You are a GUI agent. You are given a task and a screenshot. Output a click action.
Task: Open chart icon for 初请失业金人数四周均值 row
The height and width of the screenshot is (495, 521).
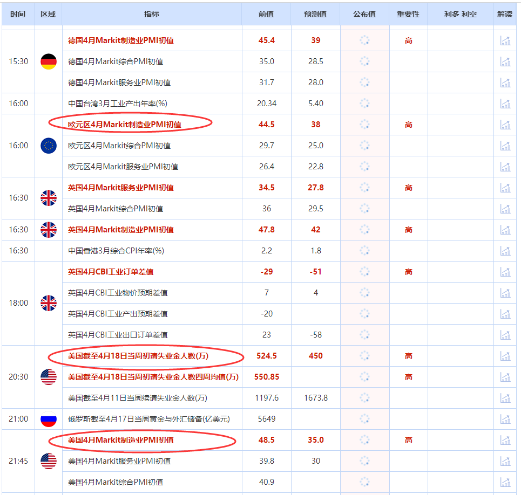point(505,377)
